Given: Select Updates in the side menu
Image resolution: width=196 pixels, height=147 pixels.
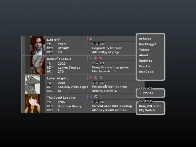Looking at the screenshot, I should (146, 61).
